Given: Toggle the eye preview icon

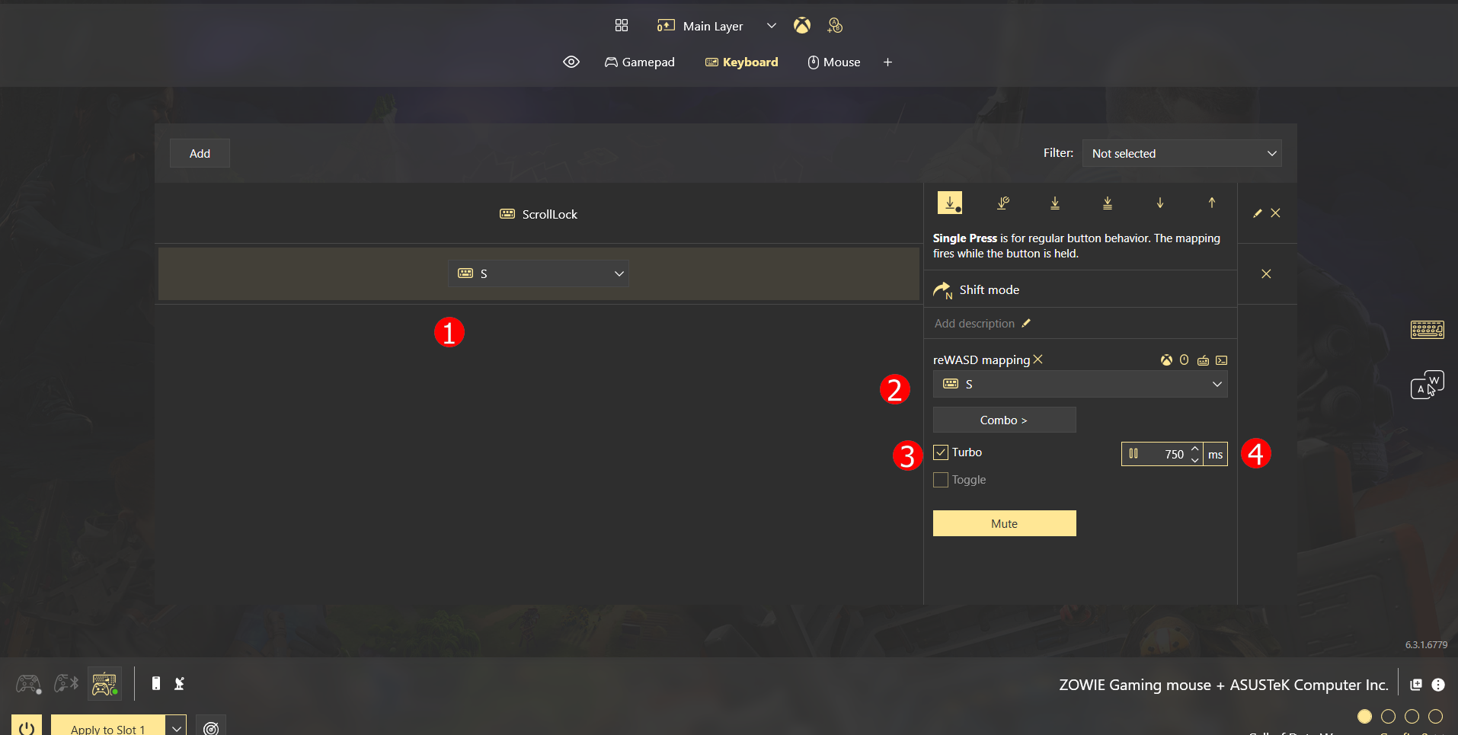Looking at the screenshot, I should (571, 62).
